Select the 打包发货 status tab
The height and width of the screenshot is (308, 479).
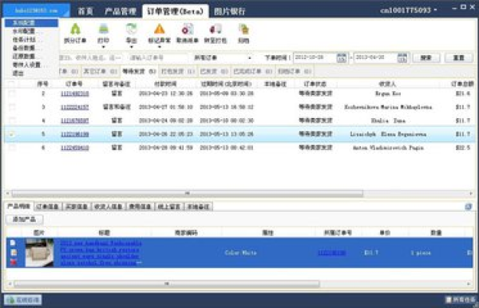click(x=178, y=72)
